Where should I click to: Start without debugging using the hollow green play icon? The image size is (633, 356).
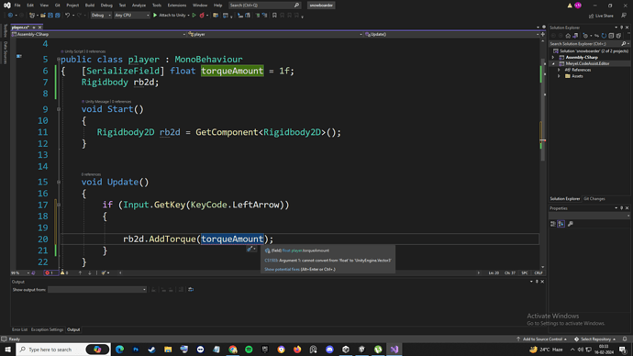click(x=194, y=16)
